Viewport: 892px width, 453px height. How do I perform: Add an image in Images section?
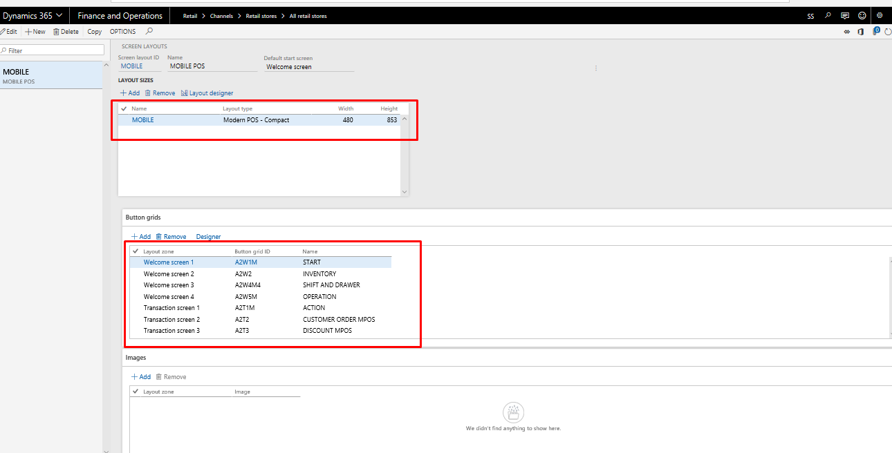[x=140, y=377]
